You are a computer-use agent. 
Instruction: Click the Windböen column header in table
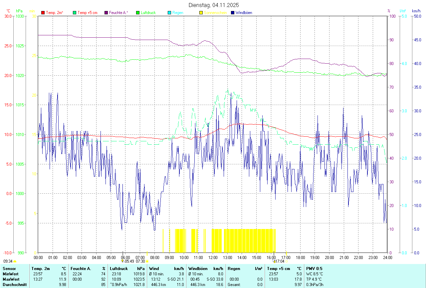198,269
